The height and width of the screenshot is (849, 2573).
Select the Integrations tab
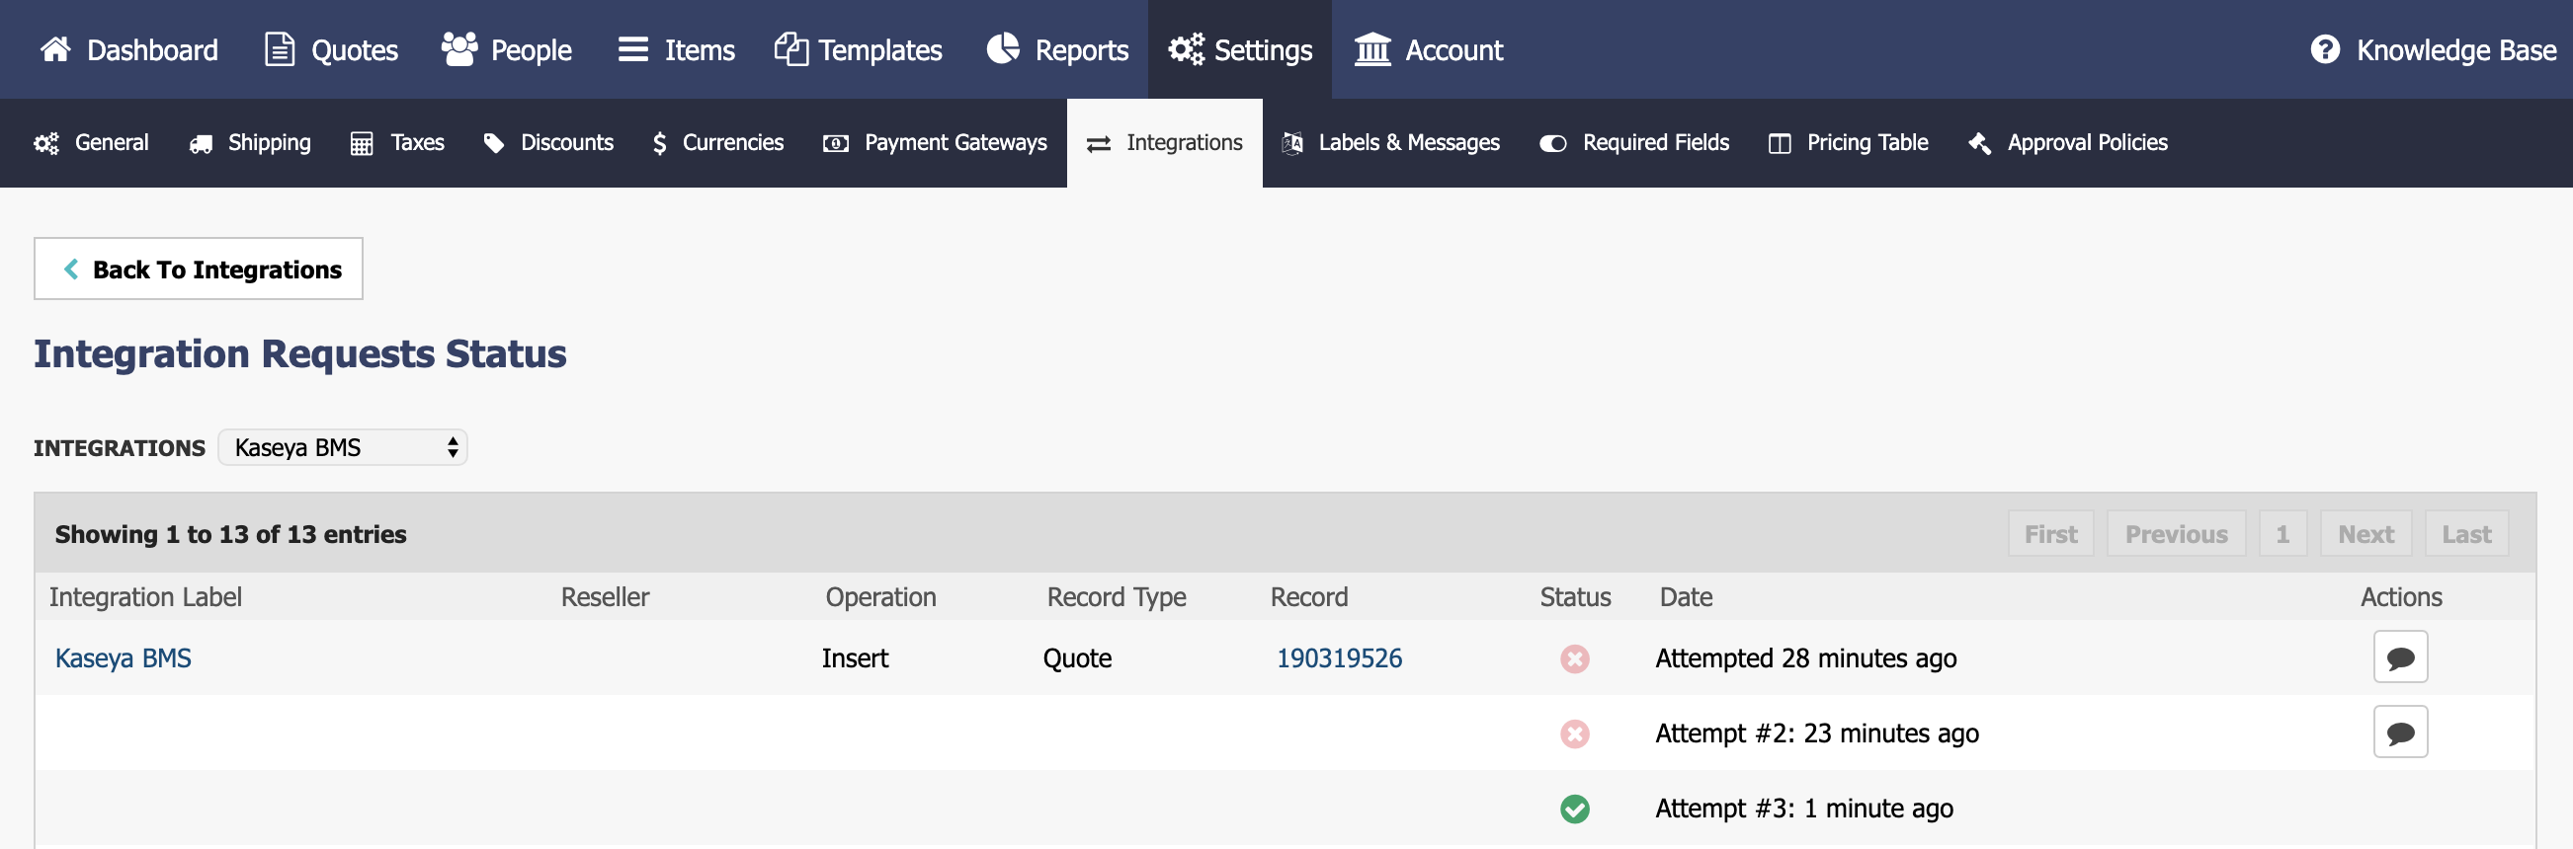tap(1165, 143)
